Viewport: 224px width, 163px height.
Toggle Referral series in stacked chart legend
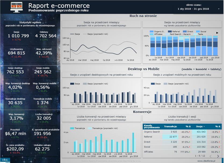point(176,32)
